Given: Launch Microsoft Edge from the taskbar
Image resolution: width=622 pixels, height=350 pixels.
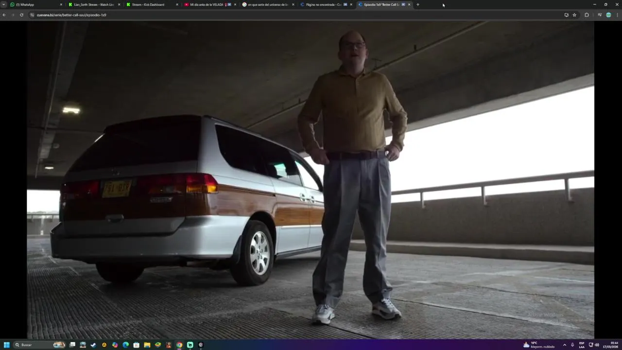Looking at the screenshot, I should [125, 345].
